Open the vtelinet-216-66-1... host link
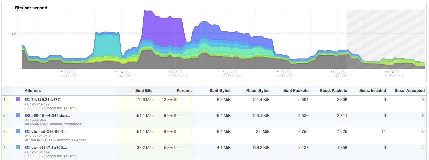The height and width of the screenshot is (160, 429). (50, 131)
